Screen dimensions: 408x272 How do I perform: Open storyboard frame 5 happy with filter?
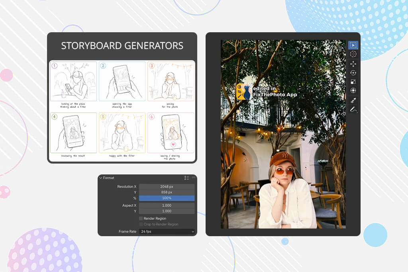[122, 133]
